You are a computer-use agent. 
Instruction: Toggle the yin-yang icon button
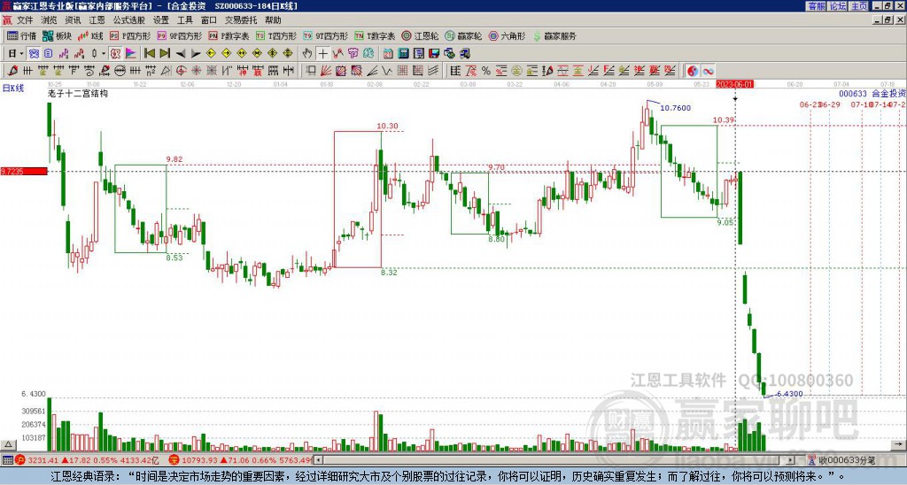pos(693,71)
